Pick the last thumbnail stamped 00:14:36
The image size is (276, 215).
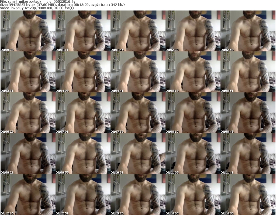coord(248,195)
